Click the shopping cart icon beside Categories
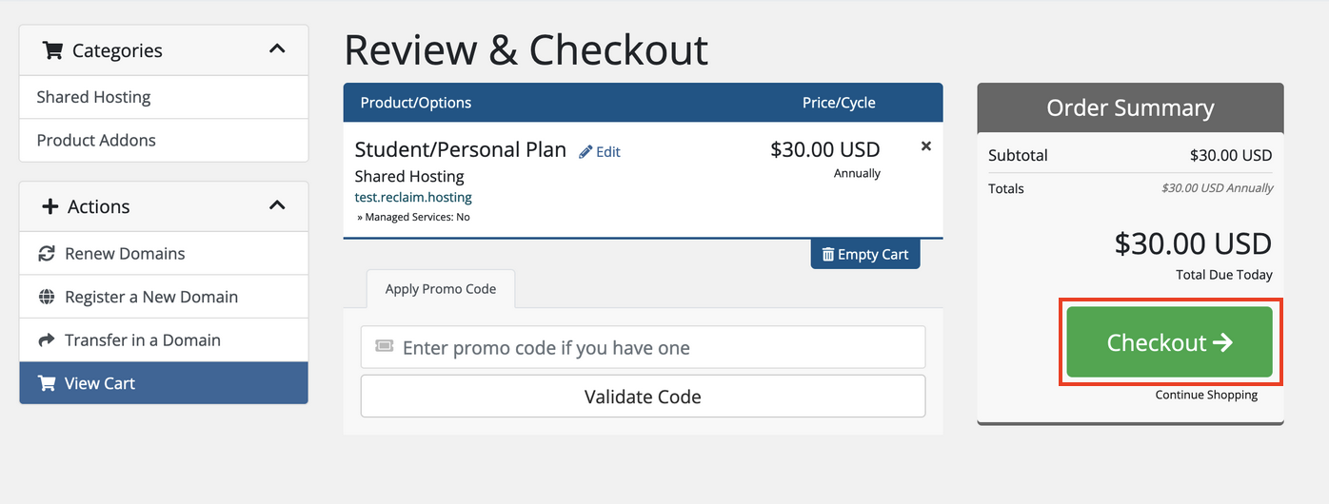The height and width of the screenshot is (504, 1329). point(52,50)
